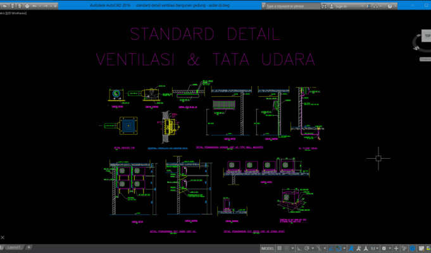This screenshot has height=253, width=431.
Task: Toggle Object Snap Tracking blue angle icon
Action: pyautogui.click(x=331, y=249)
